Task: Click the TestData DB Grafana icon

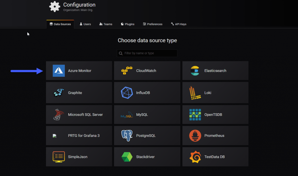Action: 195,157
